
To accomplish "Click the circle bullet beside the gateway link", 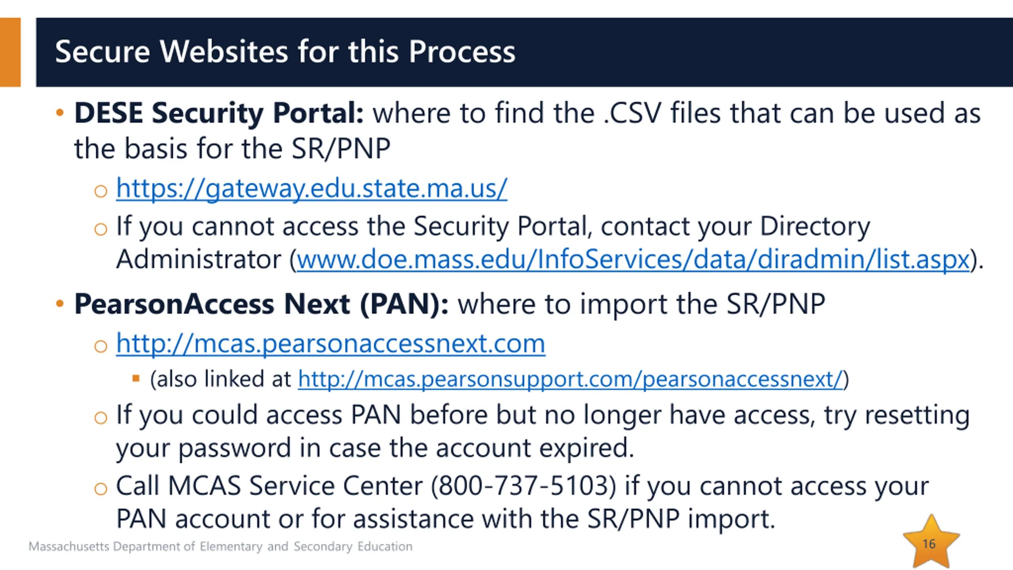I will pyautogui.click(x=101, y=191).
